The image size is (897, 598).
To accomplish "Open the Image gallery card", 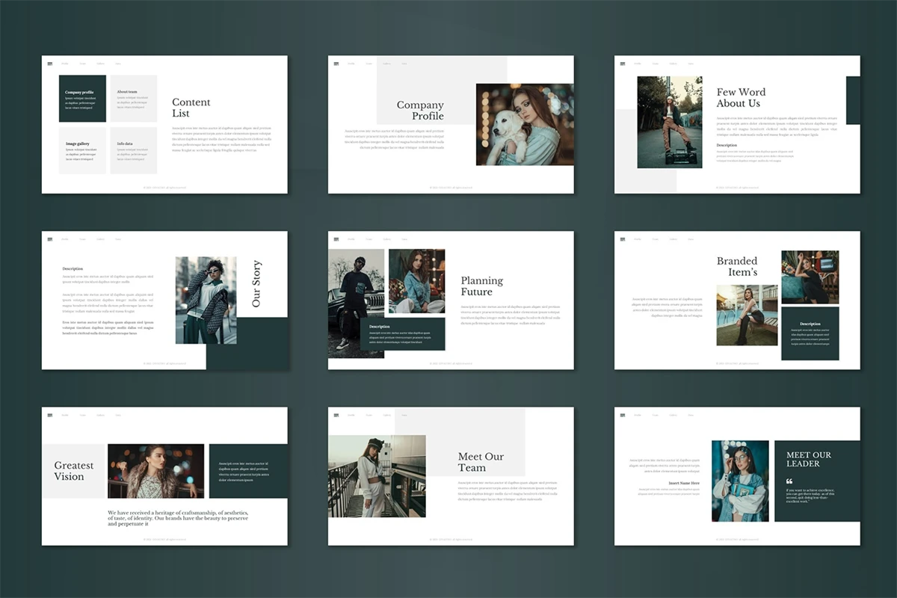I will coord(82,150).
